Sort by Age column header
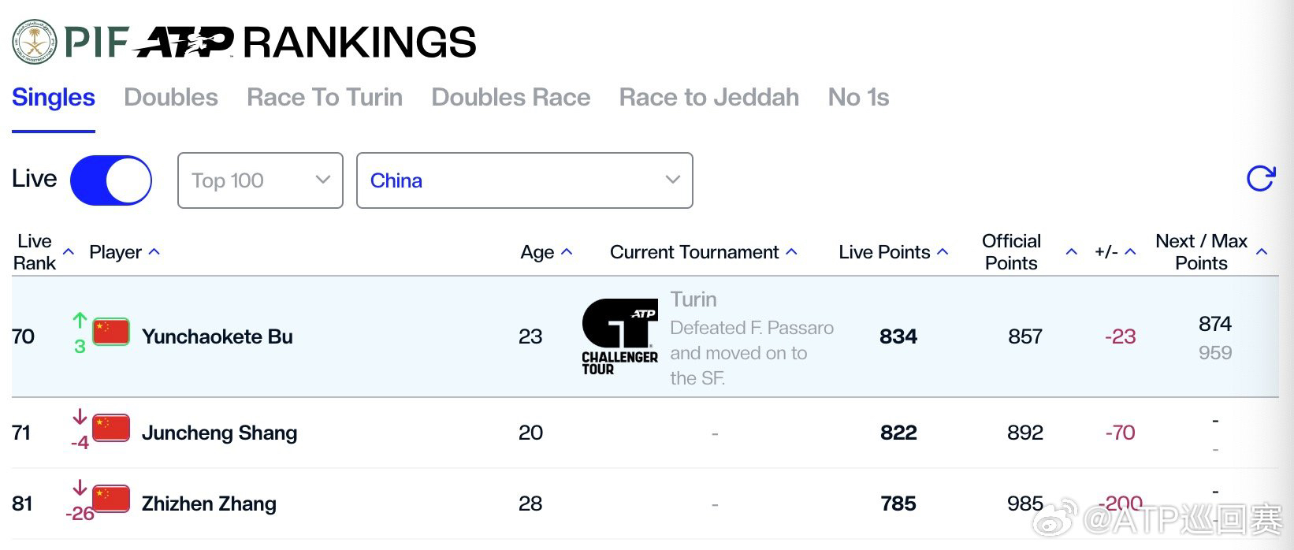The height and width of the screenshot is (550, 1294). [x=546, y=252]
